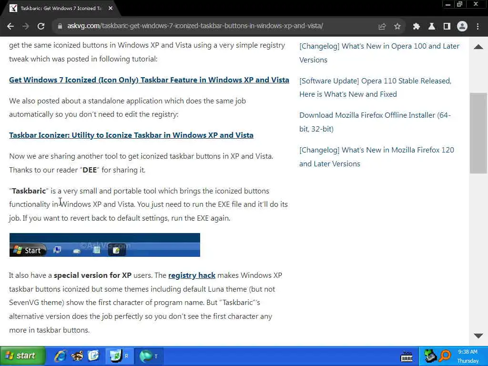
Task: Click the third quick launch icon
Action: pyautogui.click(x=93, y=356)
